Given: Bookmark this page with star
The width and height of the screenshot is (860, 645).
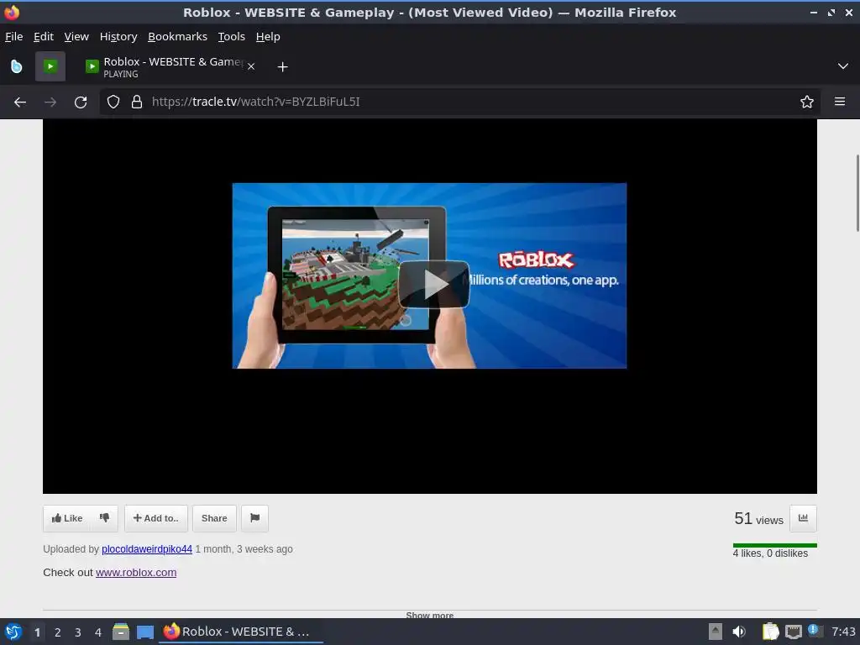Looking at the screenshot, I should click(x=807, y=102).
